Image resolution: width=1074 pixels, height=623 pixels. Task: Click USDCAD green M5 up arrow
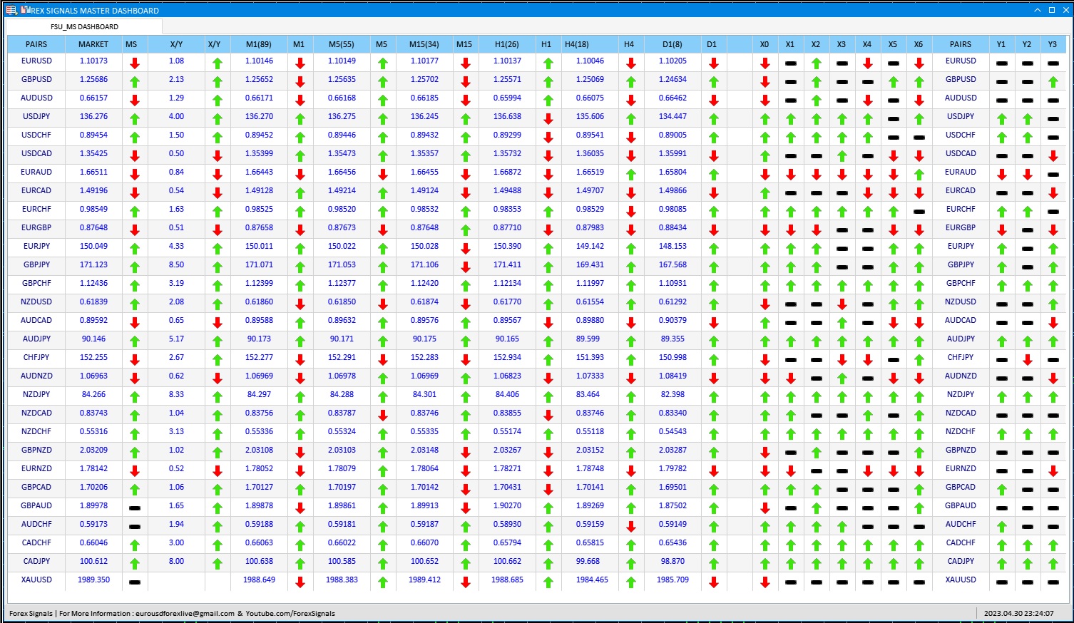tap(383, 156)
